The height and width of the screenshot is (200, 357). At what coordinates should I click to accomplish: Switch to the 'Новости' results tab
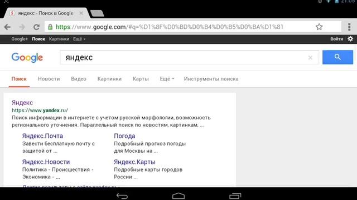coord(49,79)
